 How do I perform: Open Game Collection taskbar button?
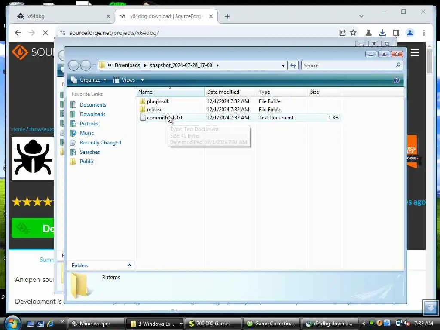tap(272, 324)
